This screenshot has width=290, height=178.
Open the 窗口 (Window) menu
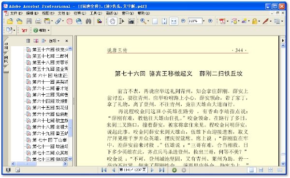(x=128, y=13)
